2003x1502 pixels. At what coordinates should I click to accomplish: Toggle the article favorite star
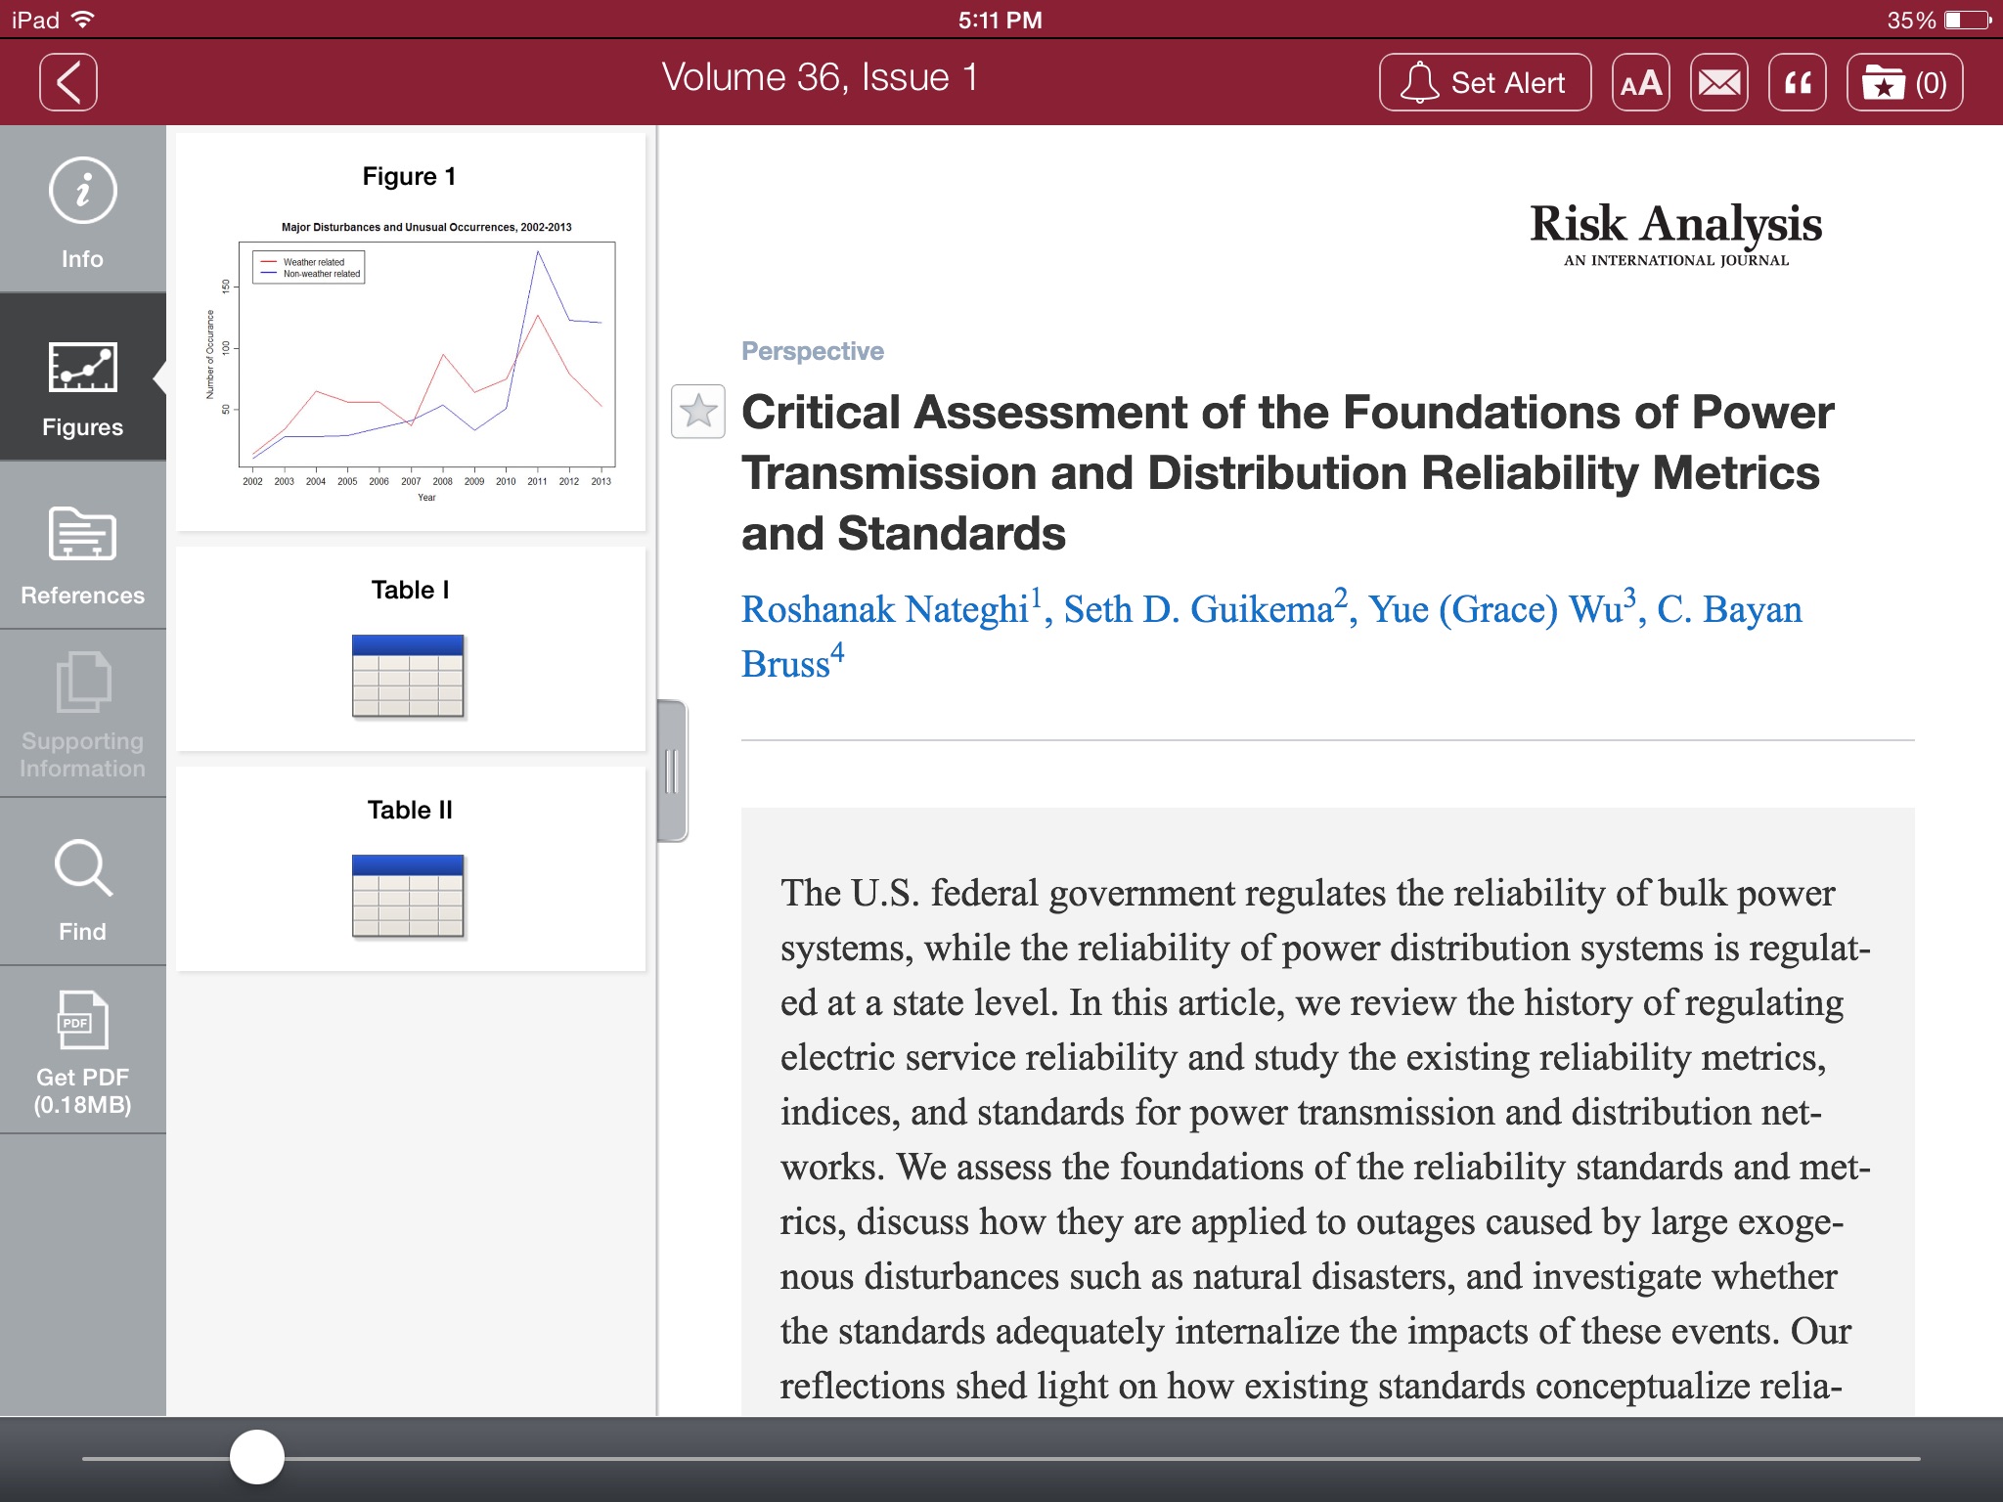tap(698, 411)
